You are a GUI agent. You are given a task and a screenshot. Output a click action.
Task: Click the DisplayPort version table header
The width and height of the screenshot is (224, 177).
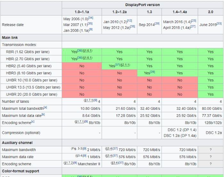142,5
